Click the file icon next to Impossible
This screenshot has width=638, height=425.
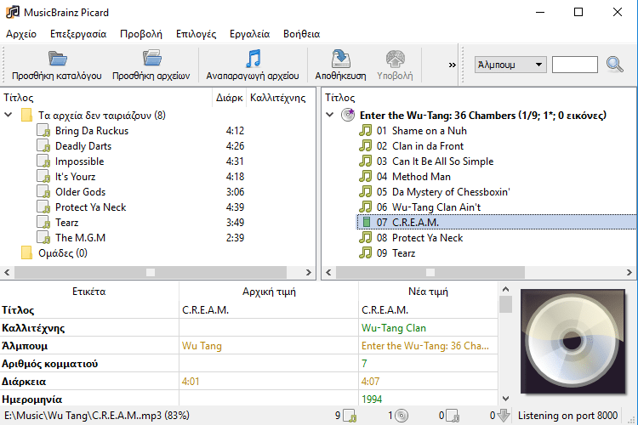(x=43, y=161)
